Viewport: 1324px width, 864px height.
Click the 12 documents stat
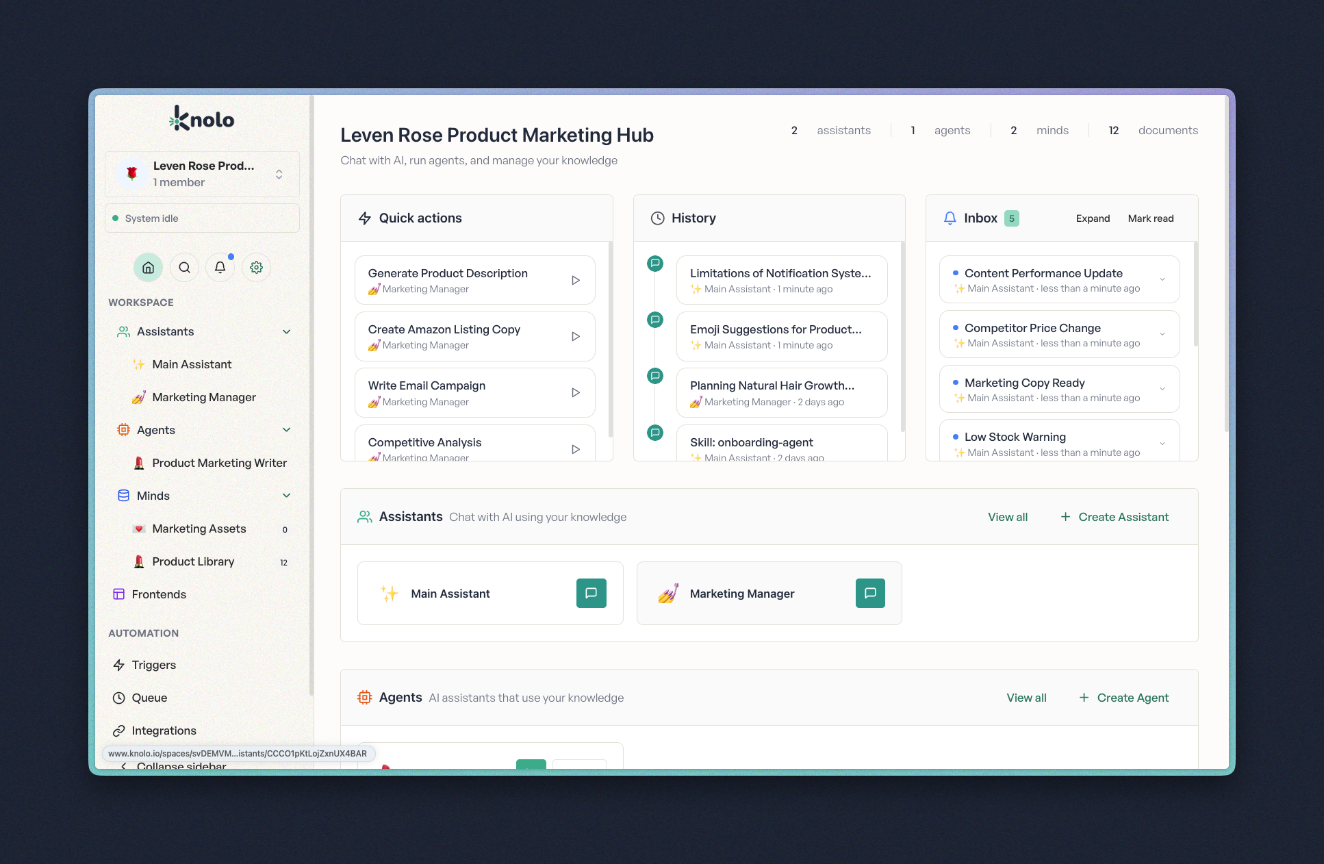[x=1153, y=130]
